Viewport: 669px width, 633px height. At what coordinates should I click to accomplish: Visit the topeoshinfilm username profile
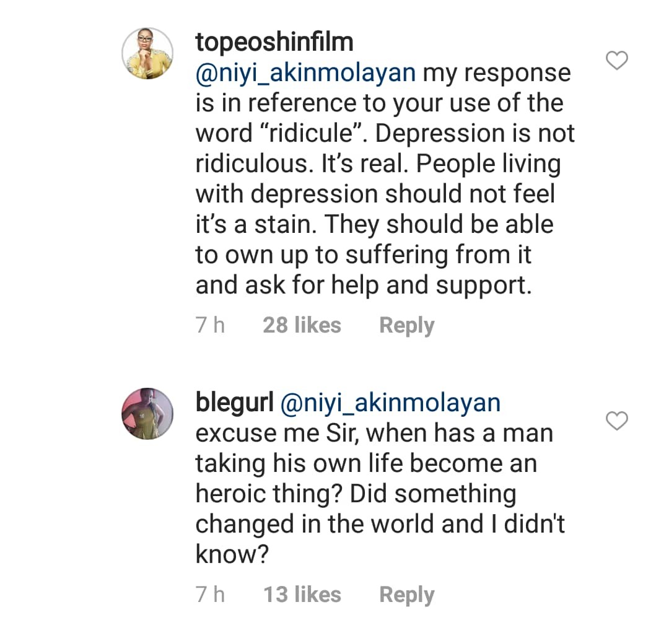tap(274, 42)
